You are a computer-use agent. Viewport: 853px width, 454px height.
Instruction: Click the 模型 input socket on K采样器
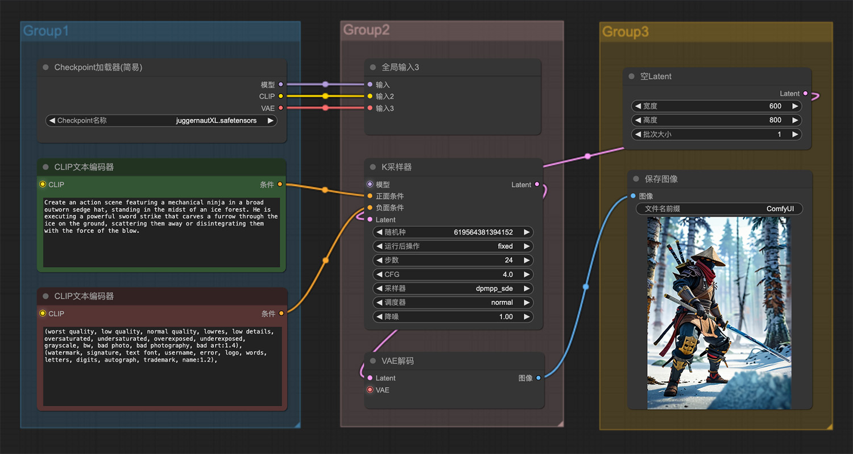click(x=370, y=185)
